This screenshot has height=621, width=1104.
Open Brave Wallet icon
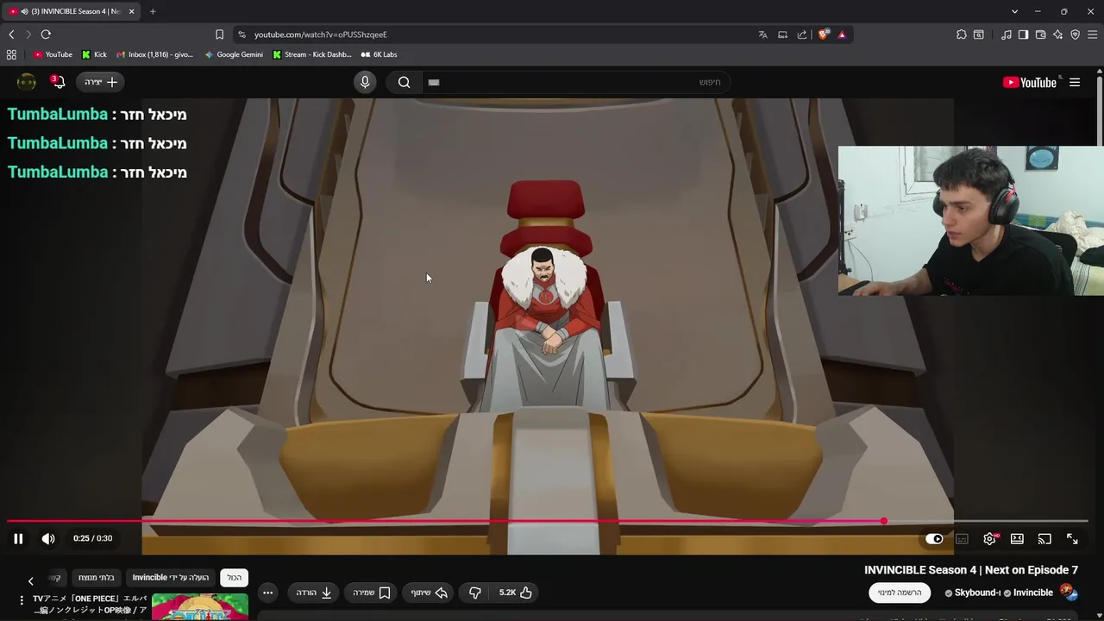pos(1040,34)
